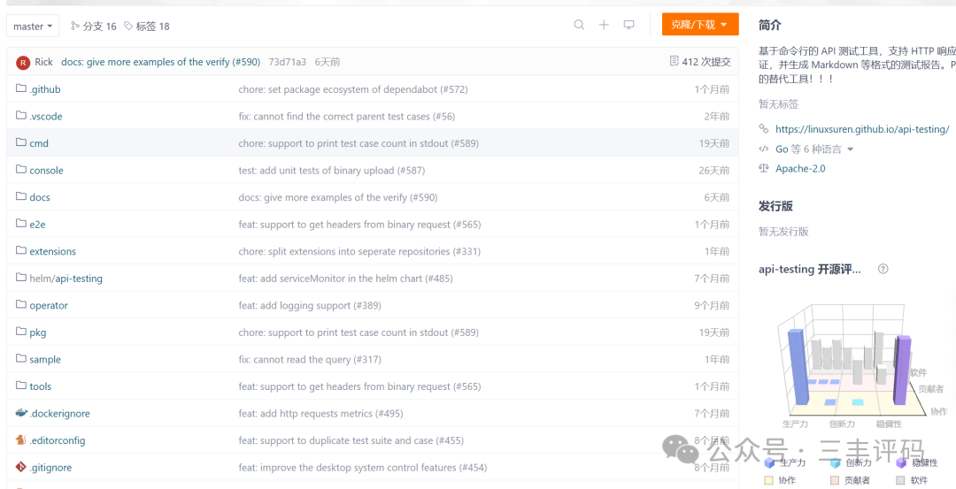This screenshot has height=489, width=956.
Task: Open commit feat: add logging support (#389)
Action: pyautogui.click(x=310, y=305)
